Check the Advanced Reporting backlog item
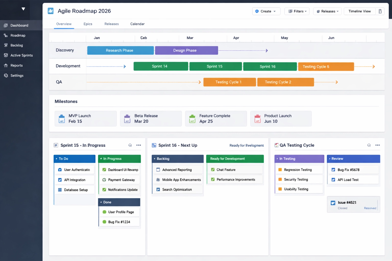The image size is (392, 261). pos(158,169)
